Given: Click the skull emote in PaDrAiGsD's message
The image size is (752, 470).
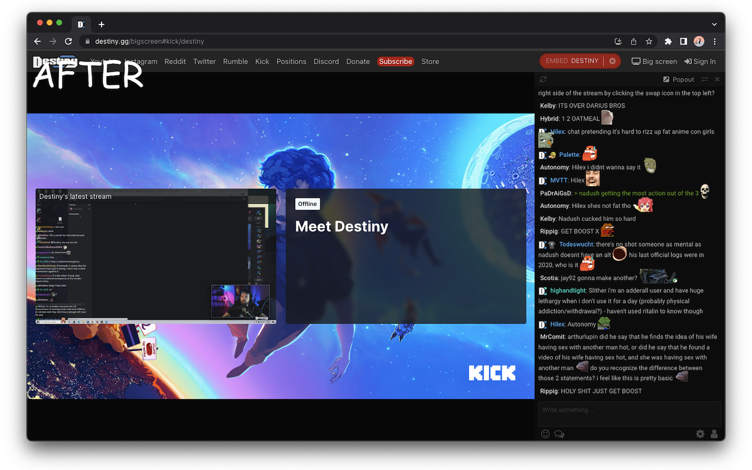Looking at the screenshot, I should 704,192.
